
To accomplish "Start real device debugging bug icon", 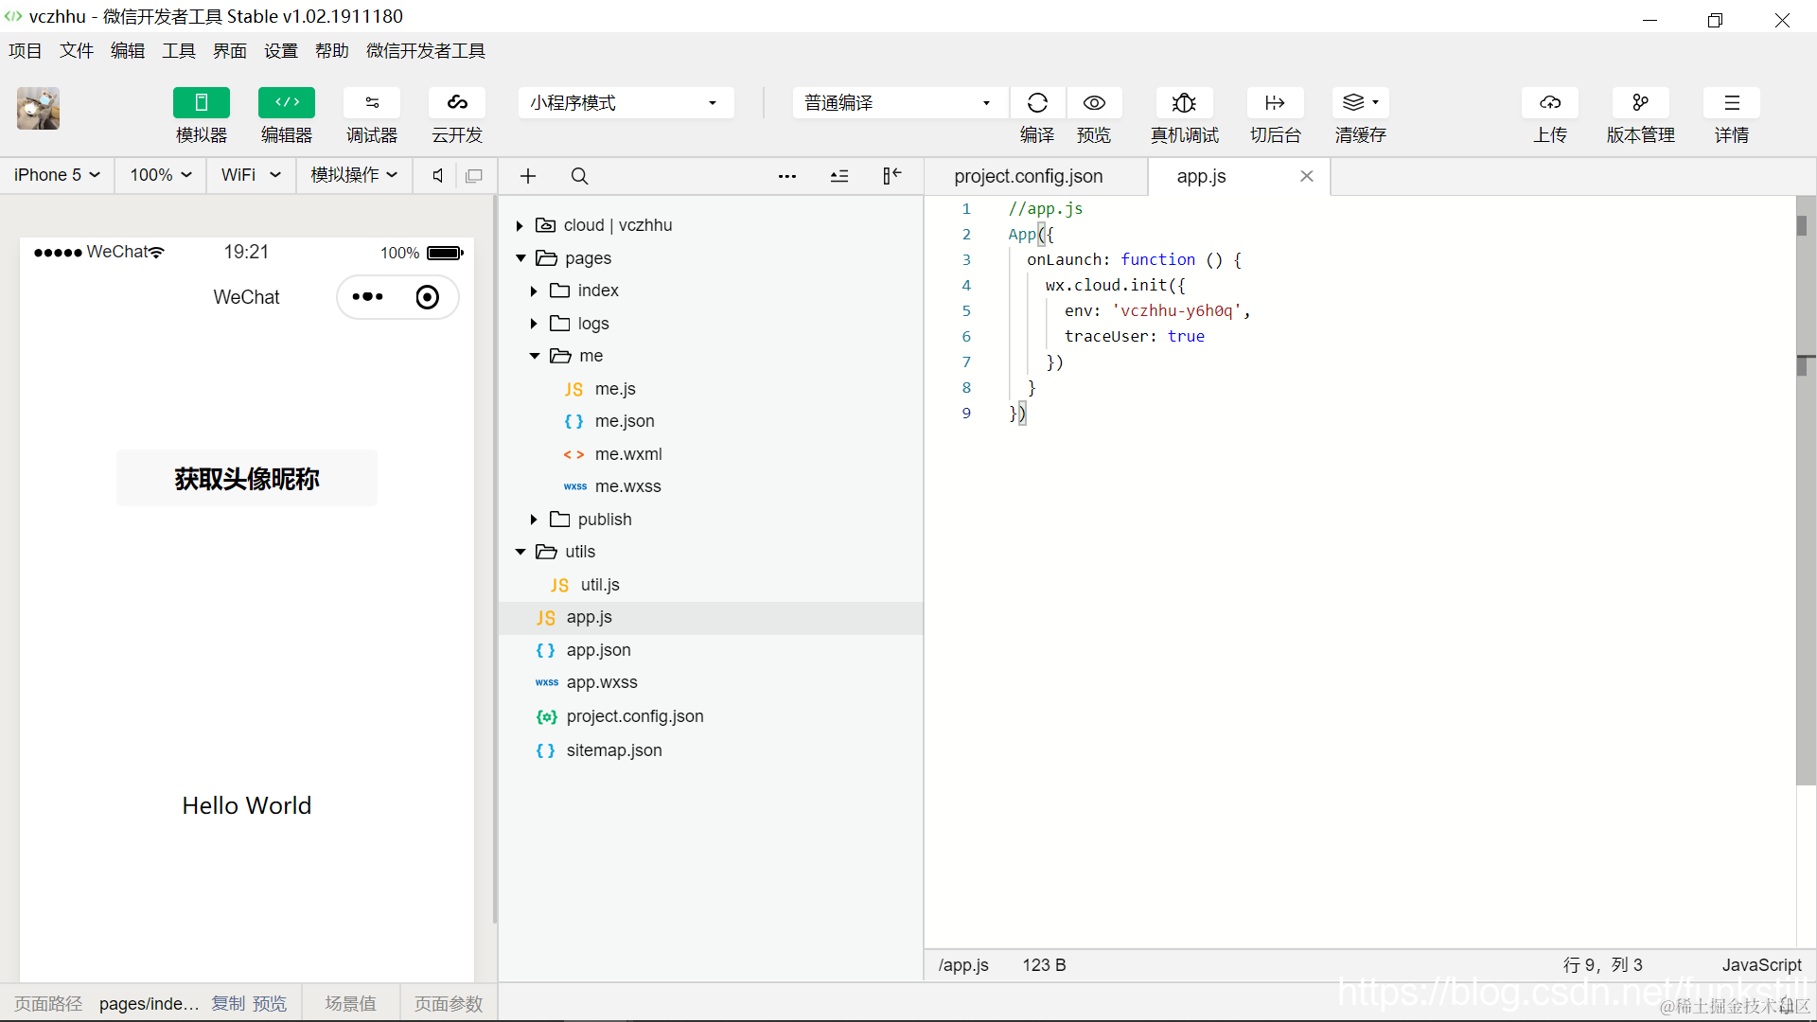I will [x=1184, y=103].
